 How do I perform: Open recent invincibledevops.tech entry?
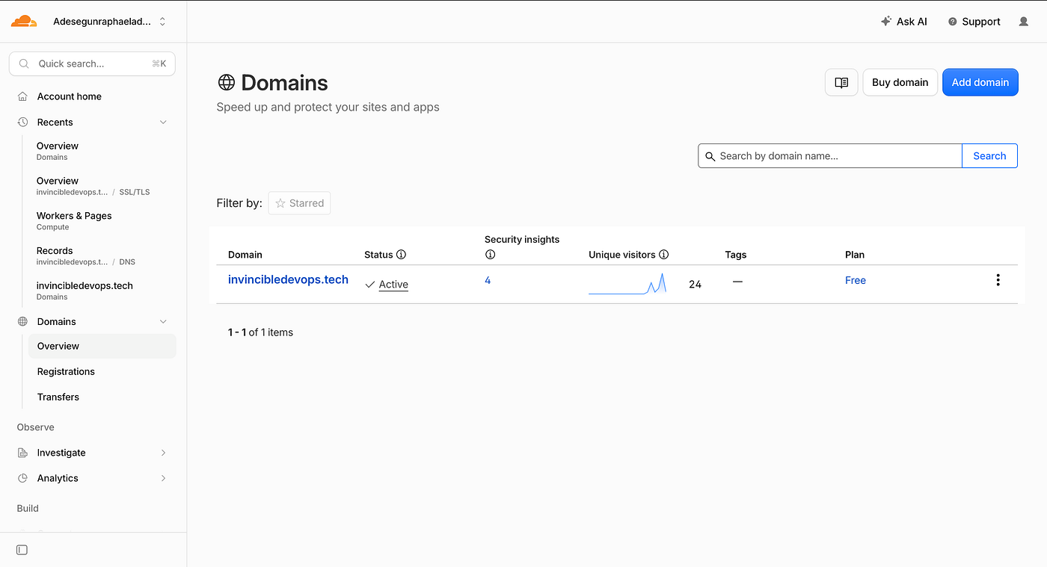pos(85,291)
